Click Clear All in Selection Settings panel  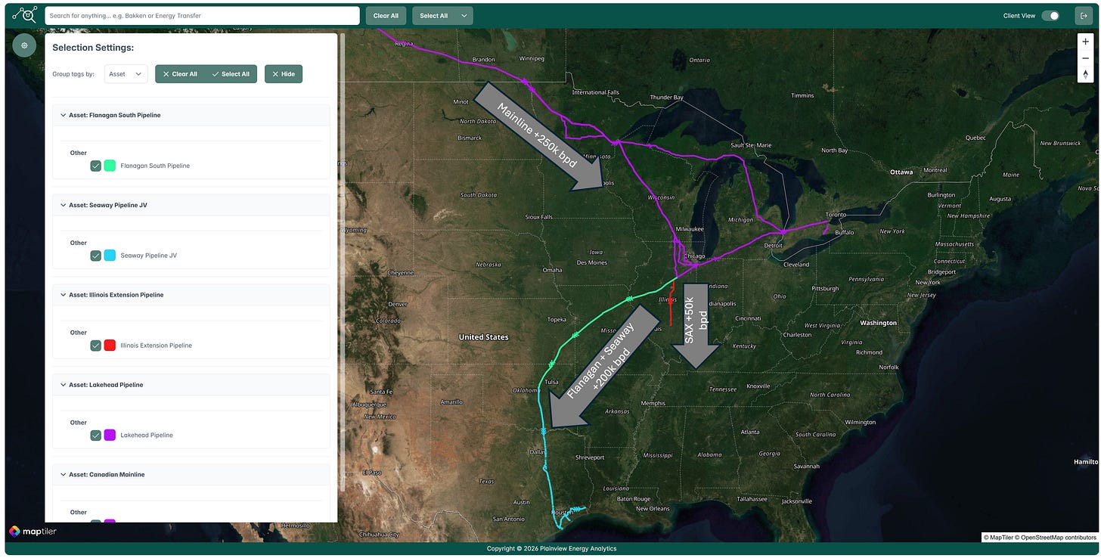pos(180,74)
